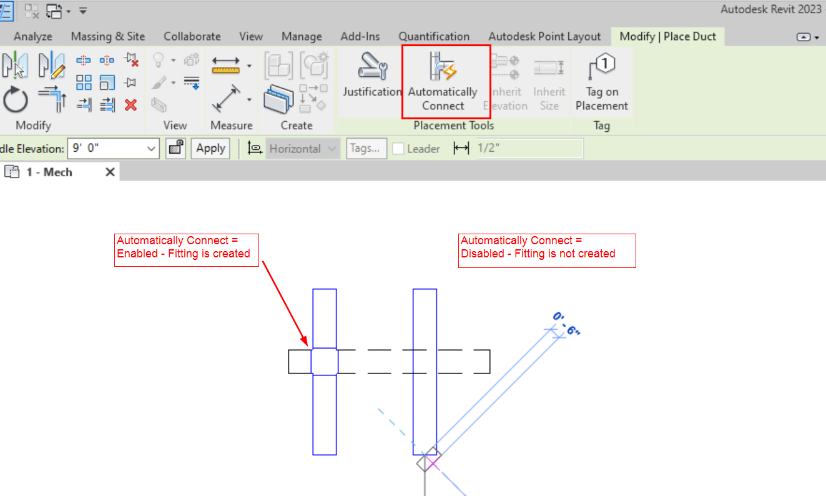826x496 pixels.
Task: Click the 0' - 6" dimension text
Action: coord(567,324)
